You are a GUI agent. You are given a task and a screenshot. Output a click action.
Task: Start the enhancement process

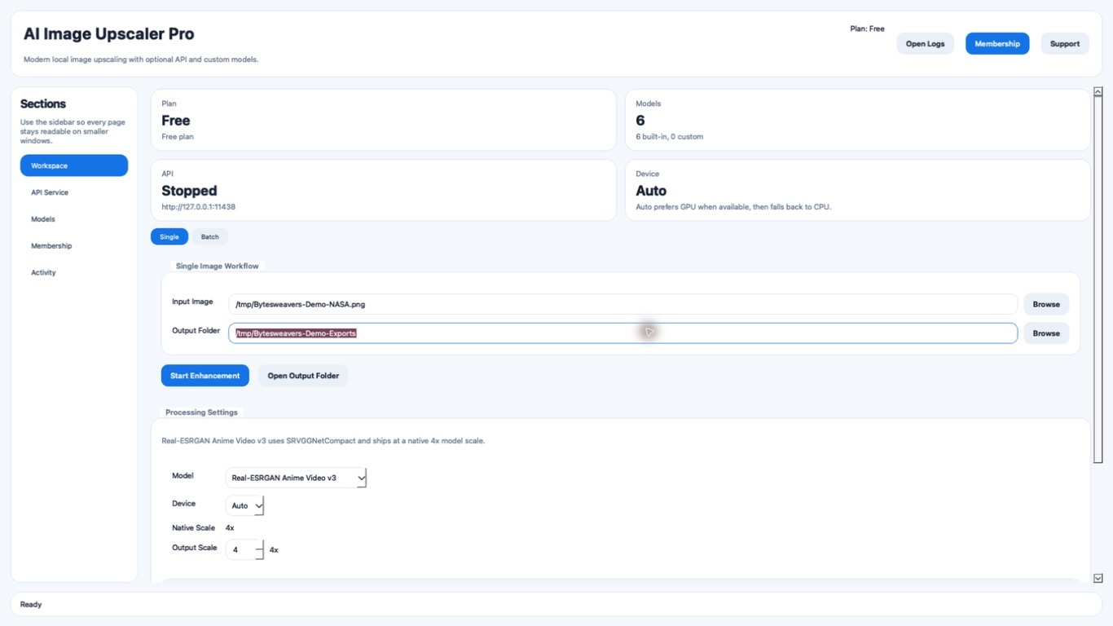coord(205,376)
